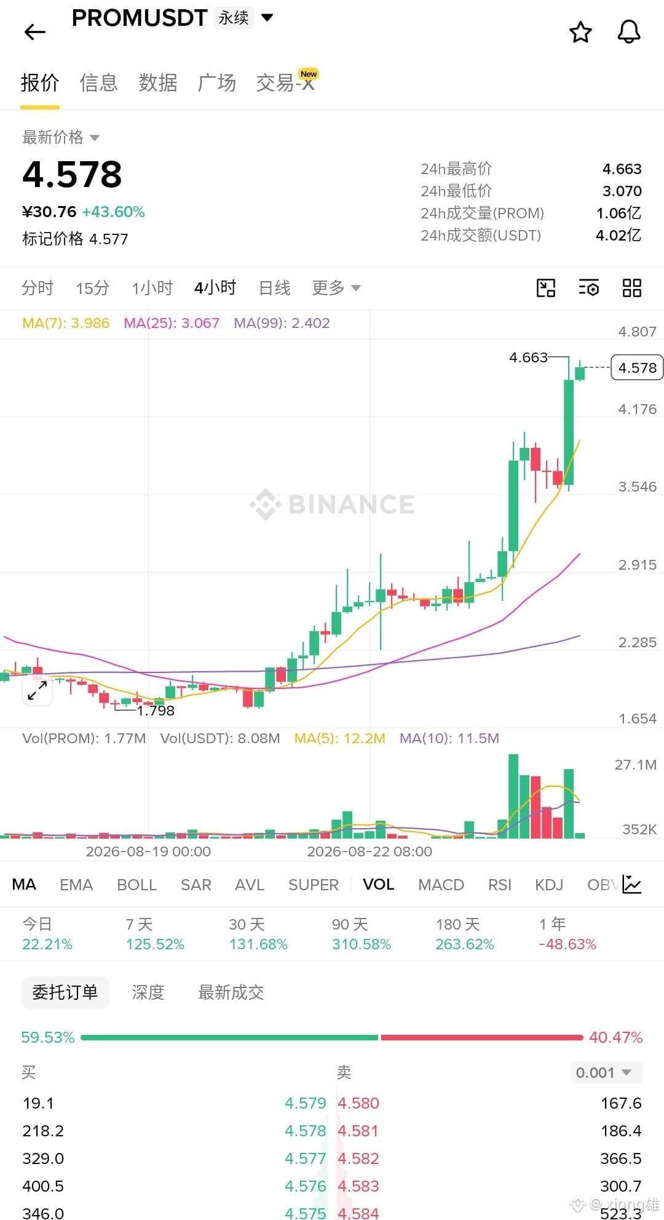Toggle the KDJ sub-indicator
This screenshot has width=664, height=1220.
[x=549, y=885]
